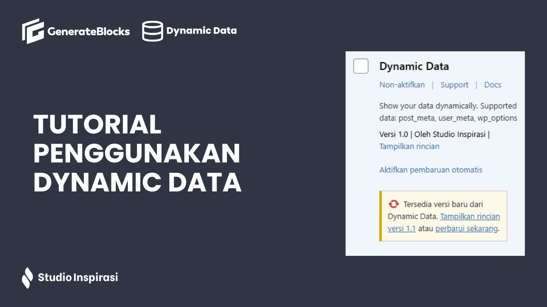Click the Studio Inspirasi leaf logo
Screen dimensions: 547x307
point(27,278)
